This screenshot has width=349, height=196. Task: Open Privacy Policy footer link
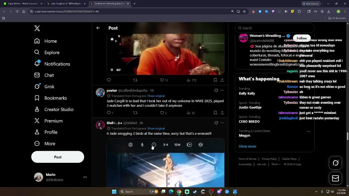pyautogui.click(x=269, y=159)
